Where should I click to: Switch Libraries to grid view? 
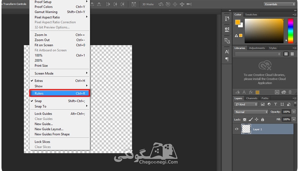pos(286,54)
